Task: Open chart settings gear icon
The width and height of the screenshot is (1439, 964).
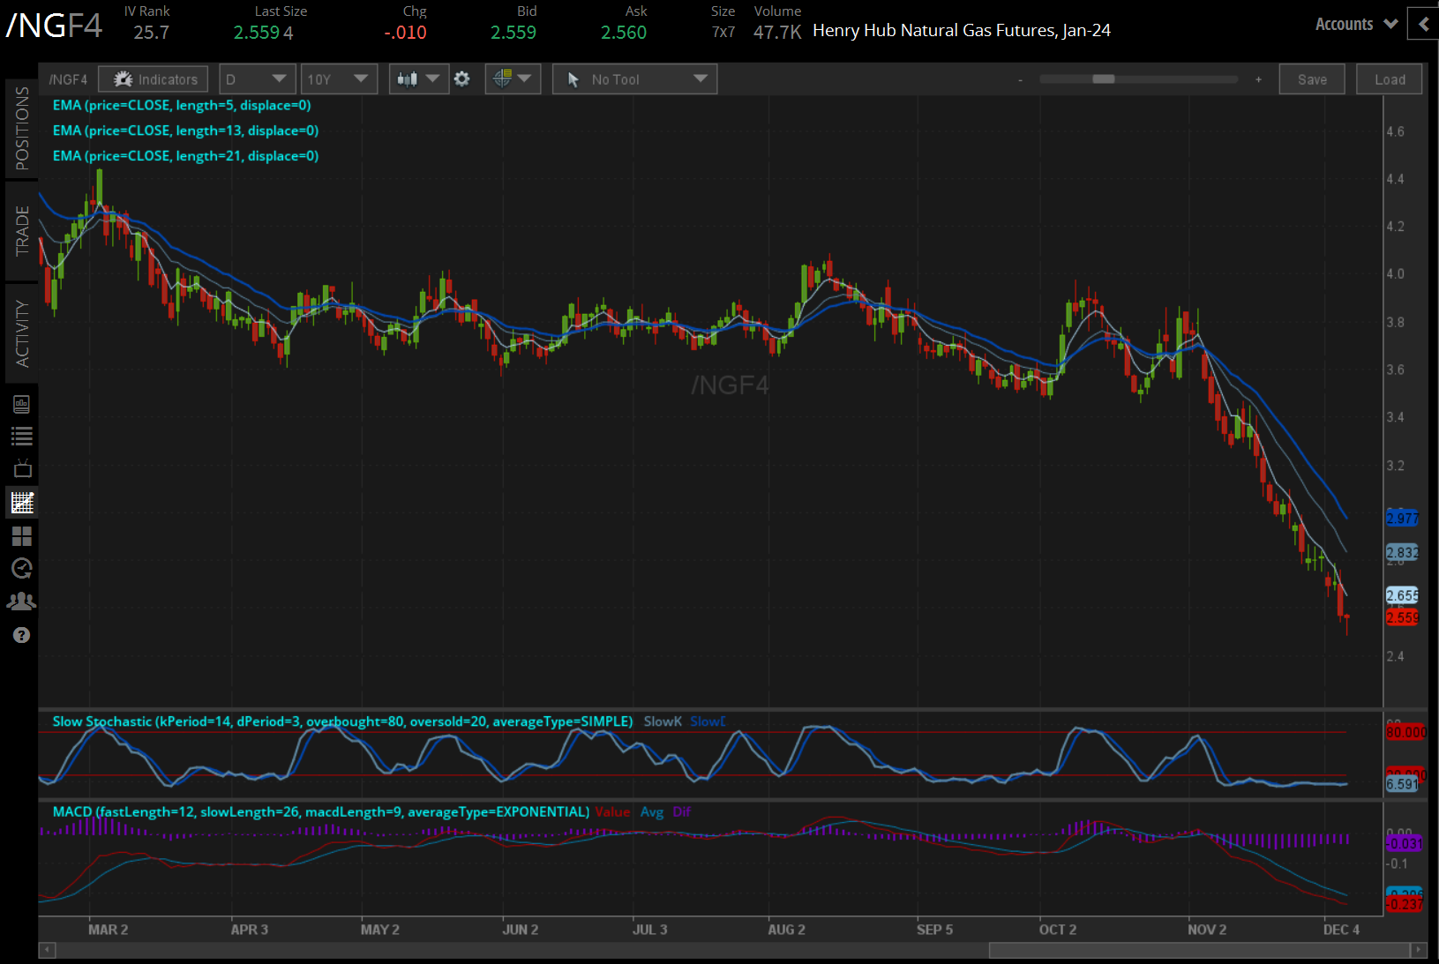Action: [461, 79]
